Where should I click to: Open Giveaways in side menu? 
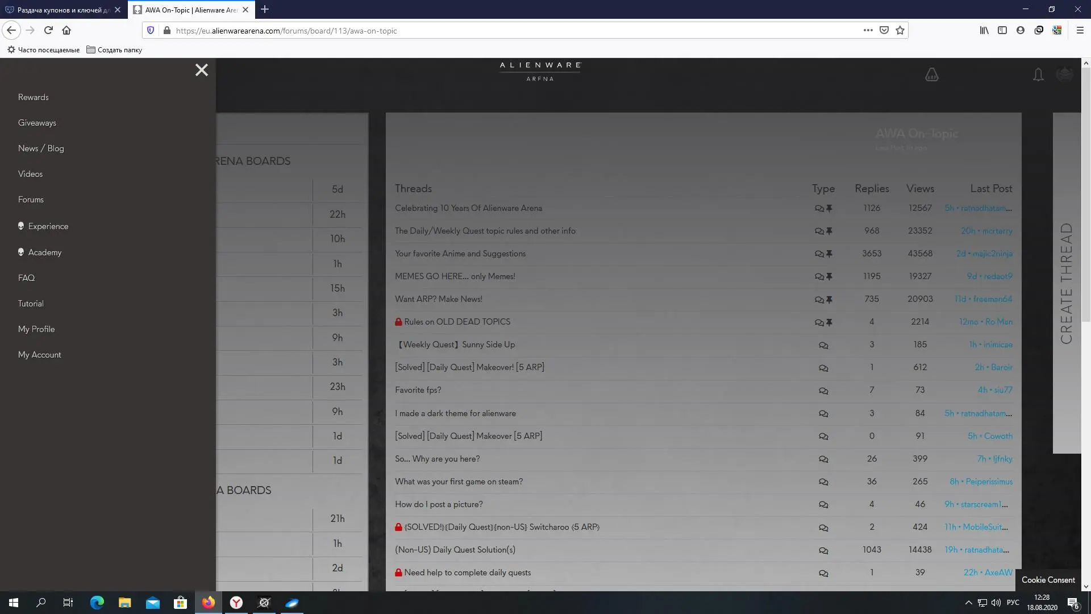[x=37, y=123]
